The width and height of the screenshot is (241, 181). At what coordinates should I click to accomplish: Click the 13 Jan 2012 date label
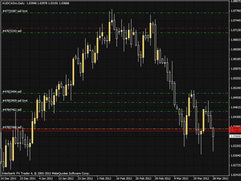66,178
